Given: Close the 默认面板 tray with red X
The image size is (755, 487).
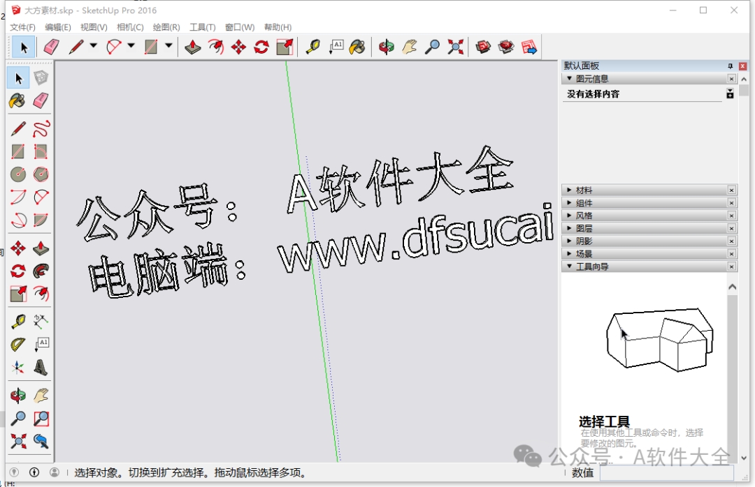Looking at the screenshot, I should (x=742, y=66).
